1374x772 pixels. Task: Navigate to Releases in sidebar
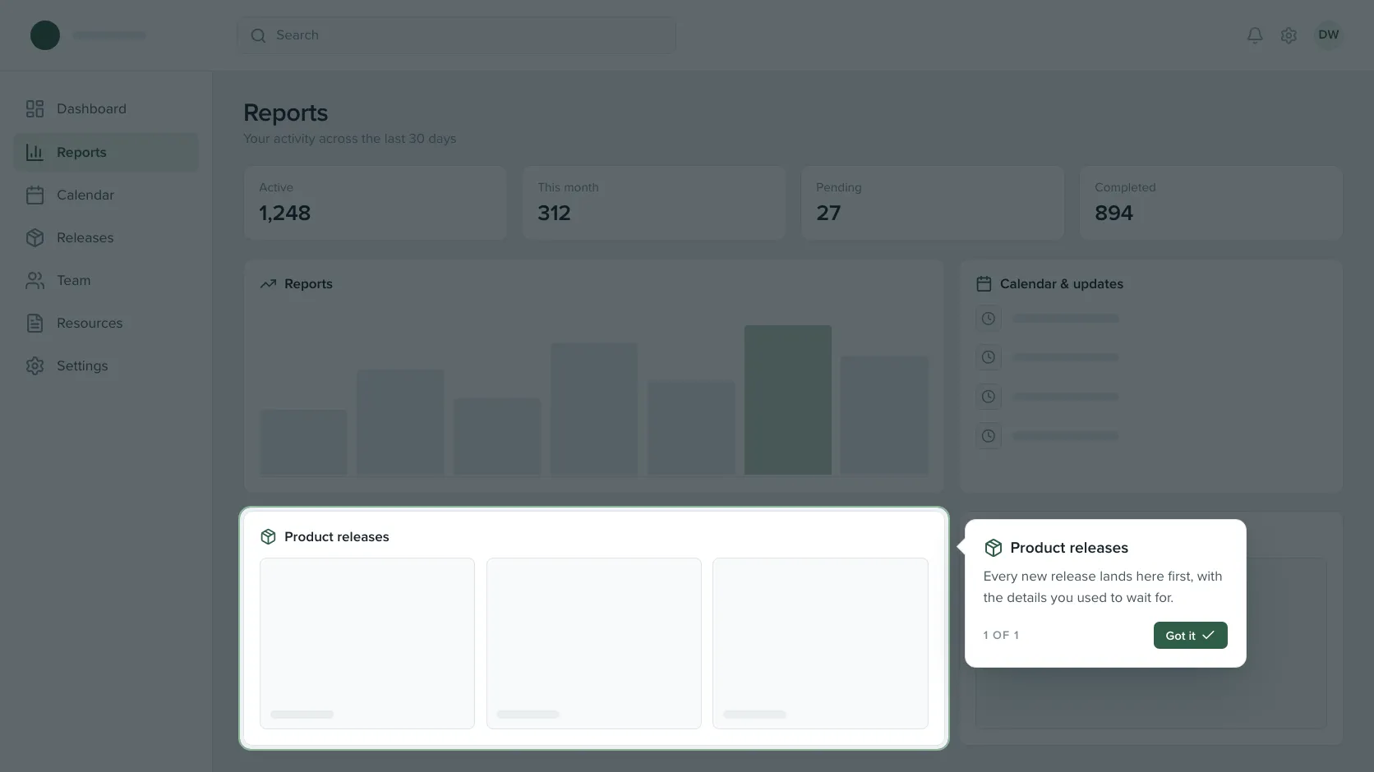[106, 237]
